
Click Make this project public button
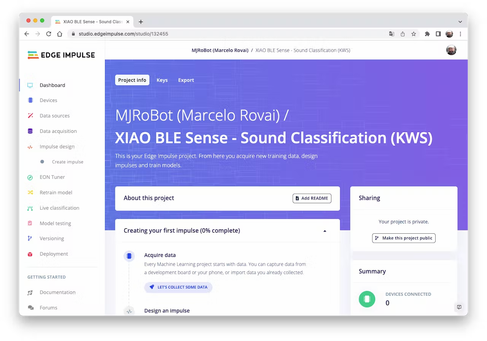[x=404, y=238]
